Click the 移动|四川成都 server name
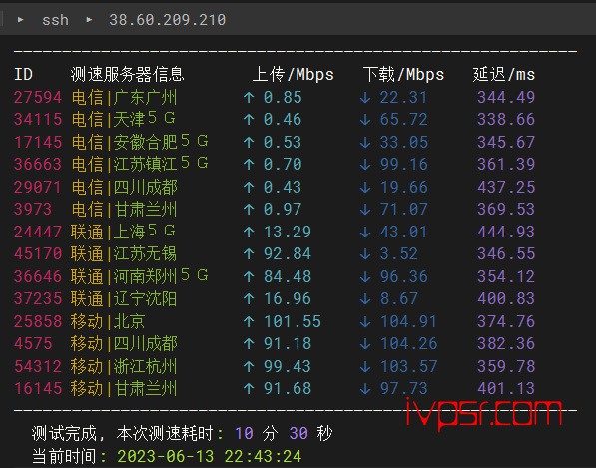 124,344
